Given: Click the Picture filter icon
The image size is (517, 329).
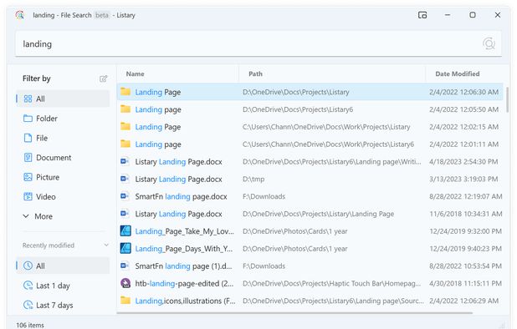Looking at the screenshot, I should pos(28,177).
